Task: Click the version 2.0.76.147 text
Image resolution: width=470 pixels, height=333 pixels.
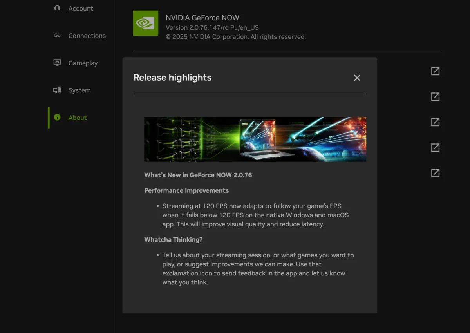Action: coord(212,28)
